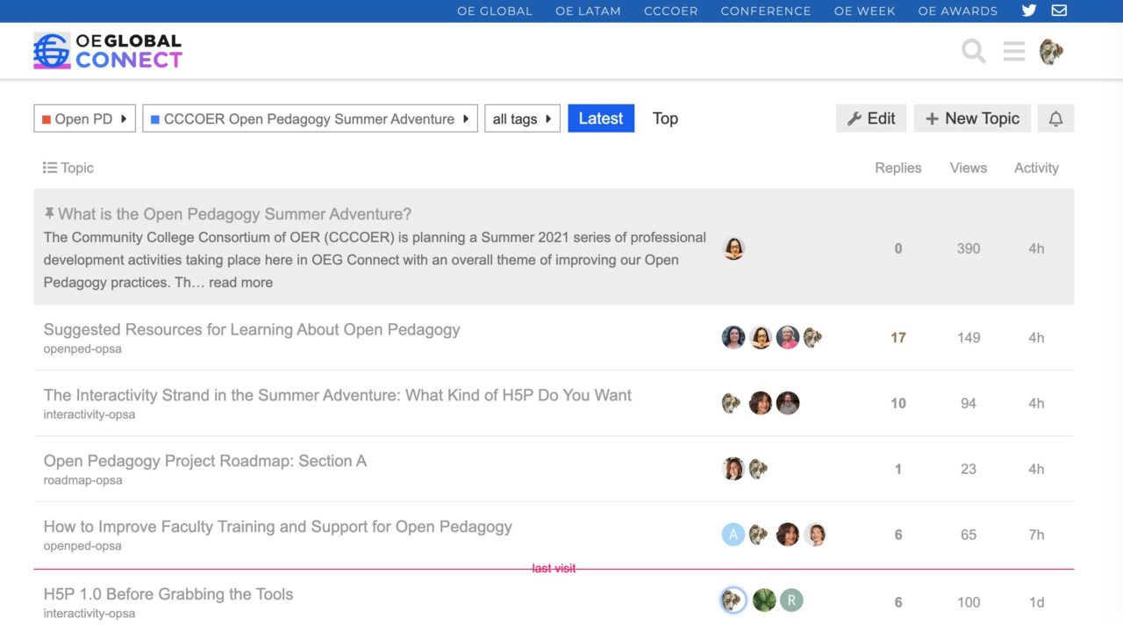This screenshot has height=625, width=1123.
Task: Open OE AWARDS in top navigation
Action: point(958,11)
